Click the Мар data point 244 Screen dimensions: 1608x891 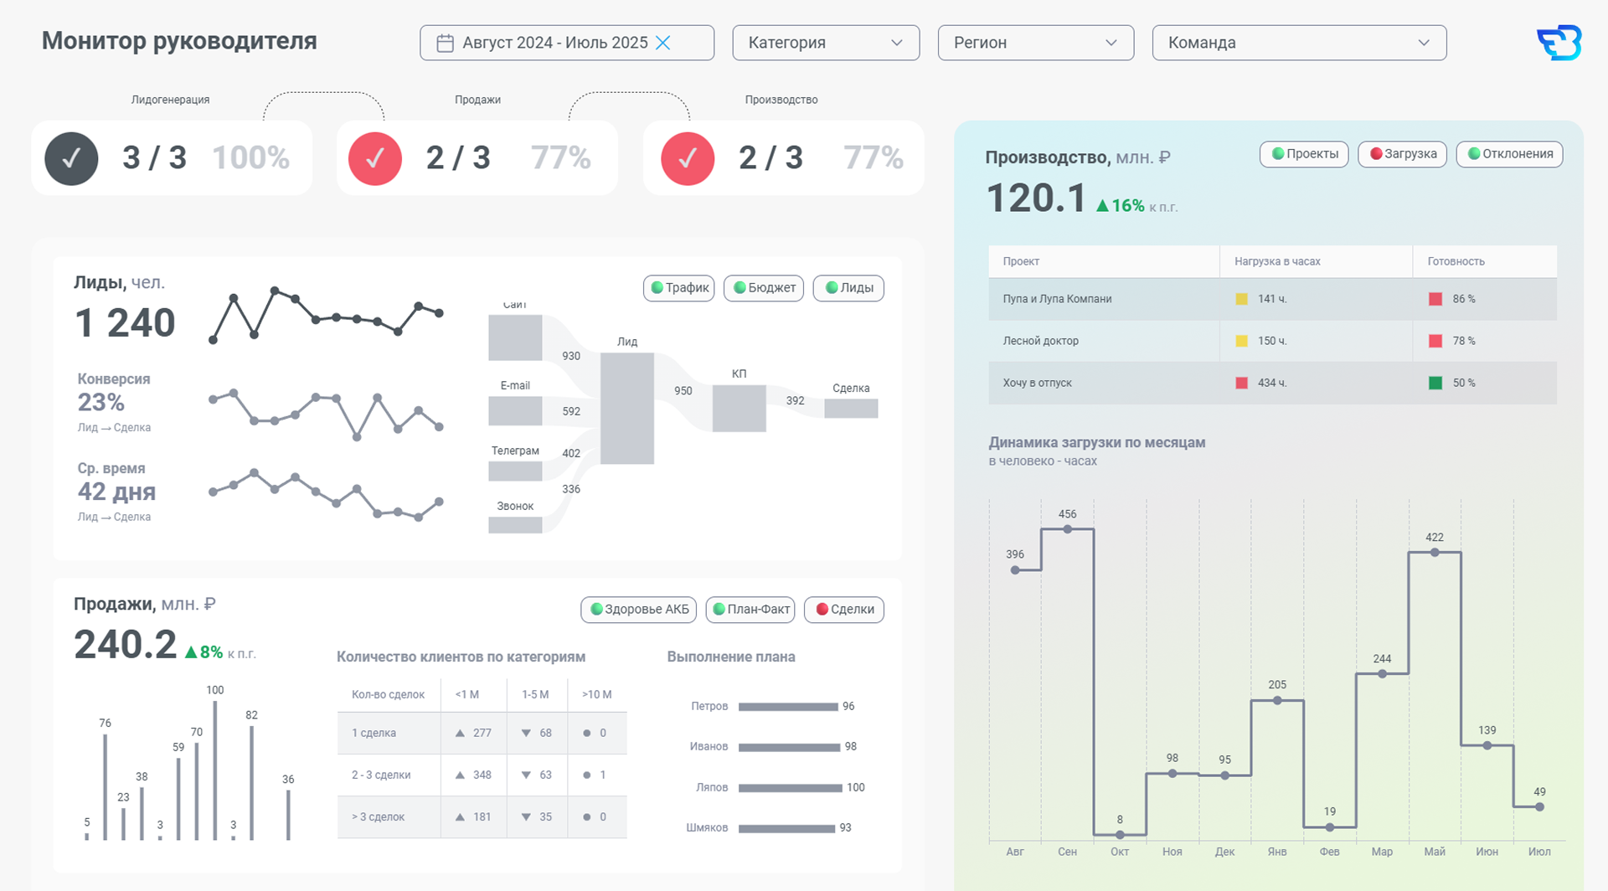click(x=1382, y=674)
